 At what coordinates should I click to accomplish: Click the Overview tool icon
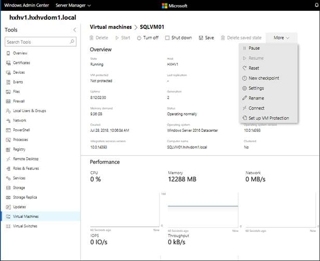pos(8,53)
